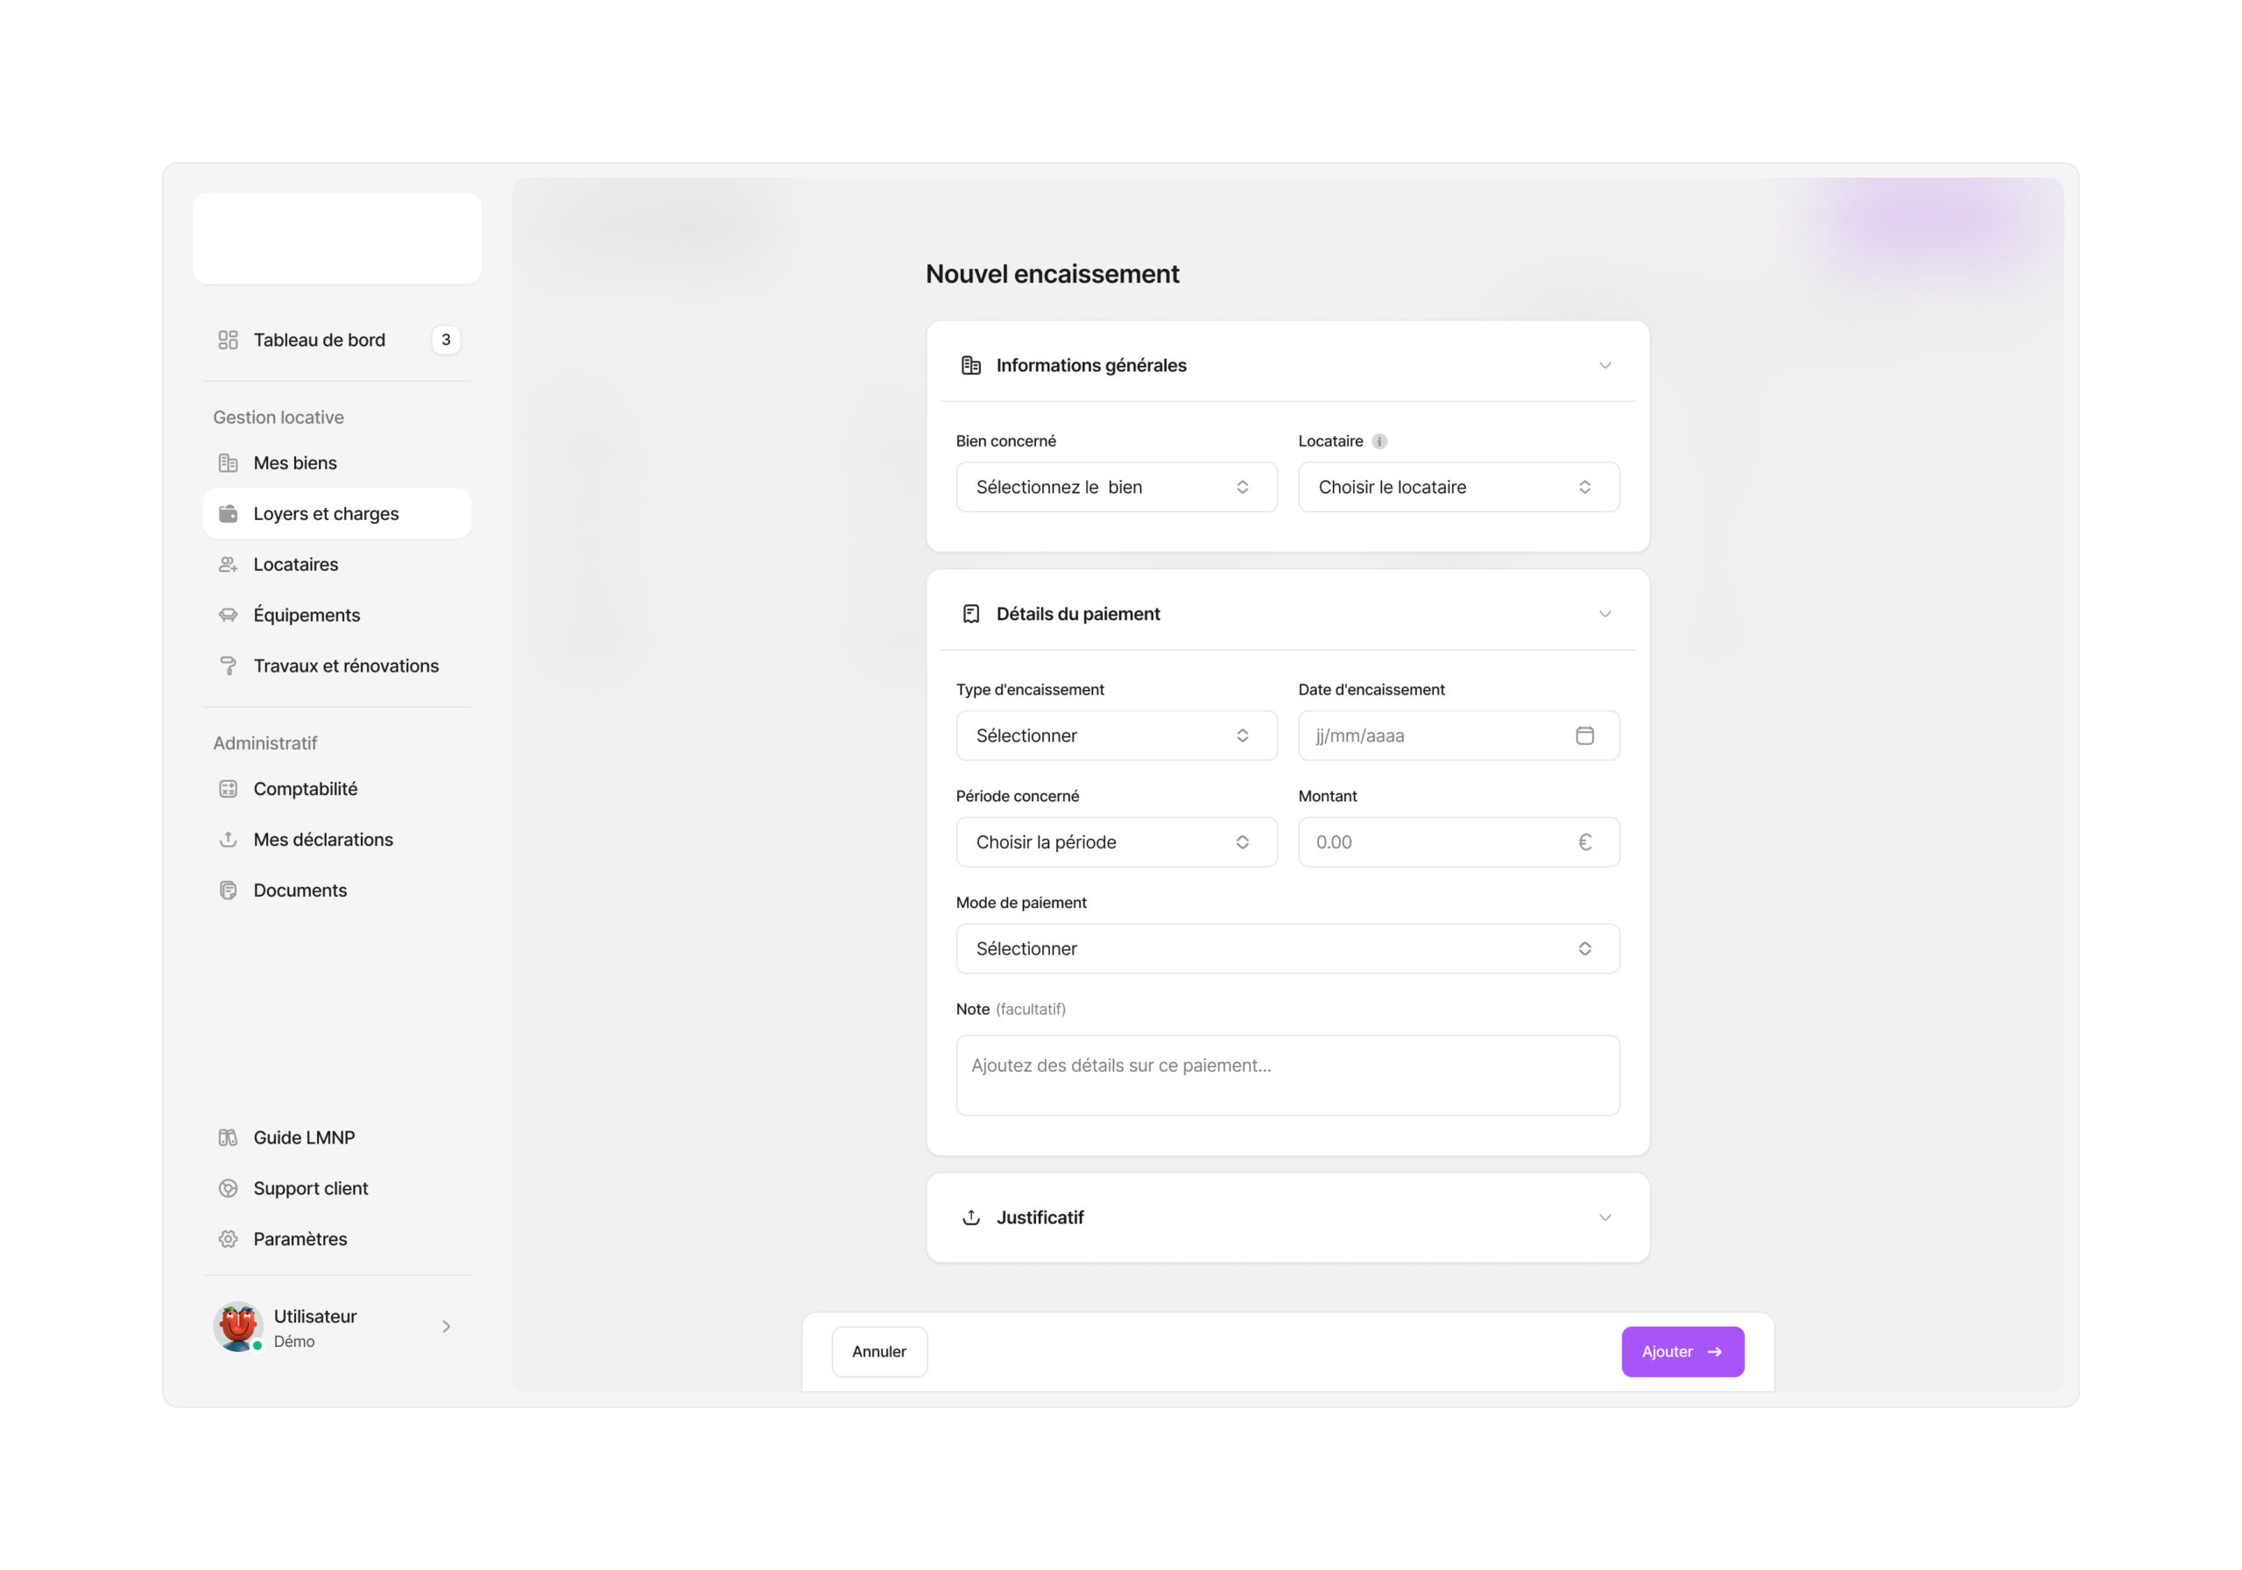Click the Annuler button
The height and width of the screenshot is (1570, 2242).
click(878, 1351)
